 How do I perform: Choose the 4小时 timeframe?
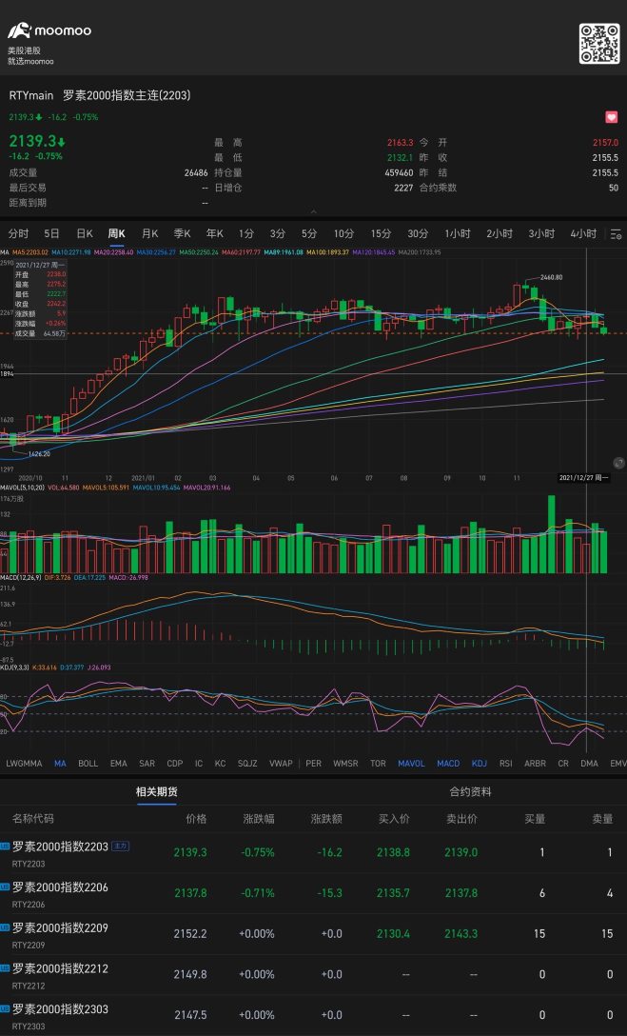click(x=583, y=234)
